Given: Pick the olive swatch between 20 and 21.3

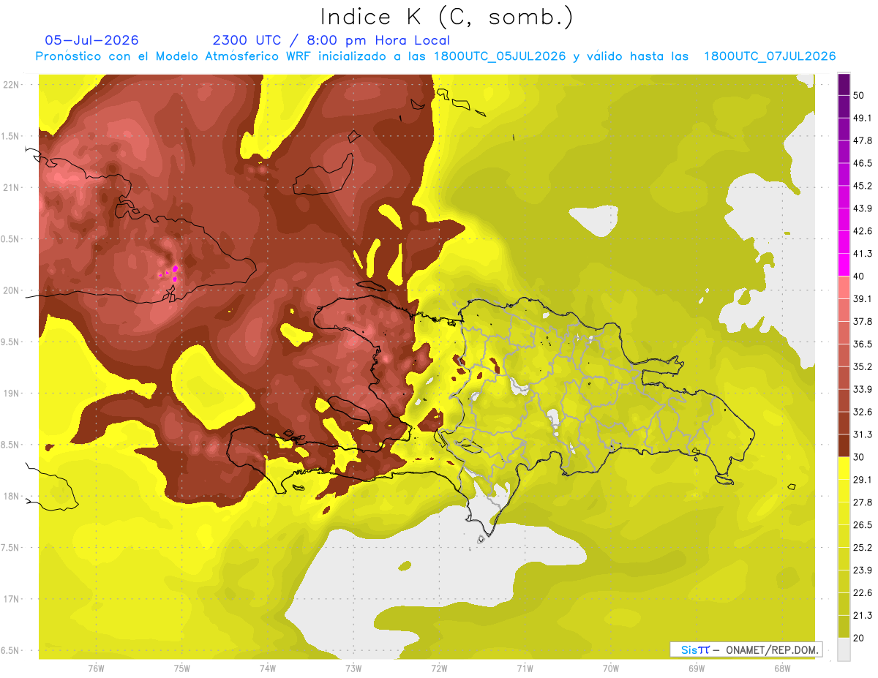Looking at the screenshot, I should coord(844,627).
